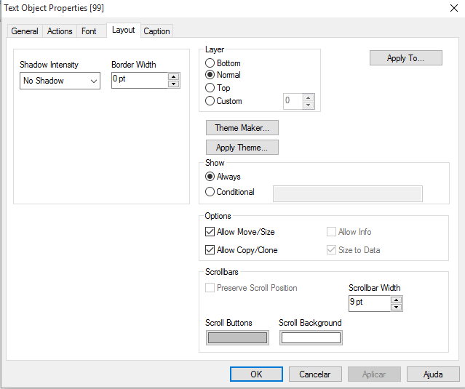Click the Apply To button
The image size is (465, 389).
coord(405,58)
